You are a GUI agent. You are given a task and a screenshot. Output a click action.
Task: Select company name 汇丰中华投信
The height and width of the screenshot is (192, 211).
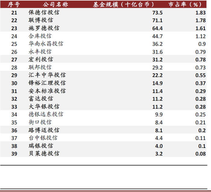click(x=47, y=75)
